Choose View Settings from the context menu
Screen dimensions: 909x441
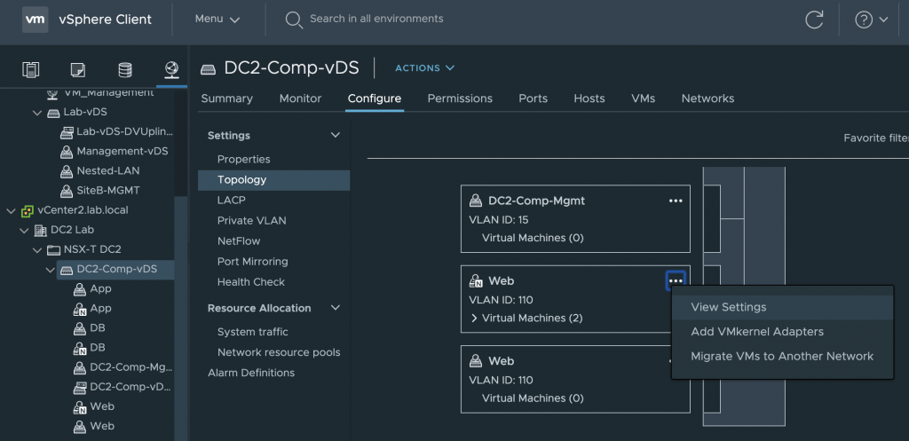pyautogui.click(x=782, y=308)
